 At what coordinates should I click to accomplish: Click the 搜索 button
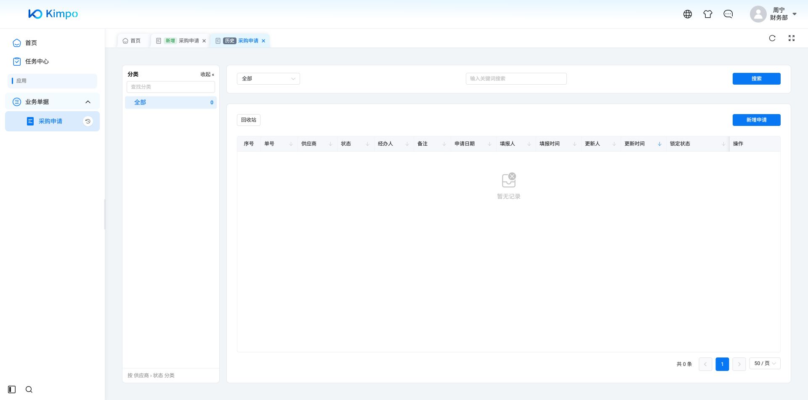click(756, 79)
